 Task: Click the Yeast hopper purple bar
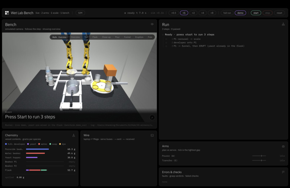coord(32,157)
